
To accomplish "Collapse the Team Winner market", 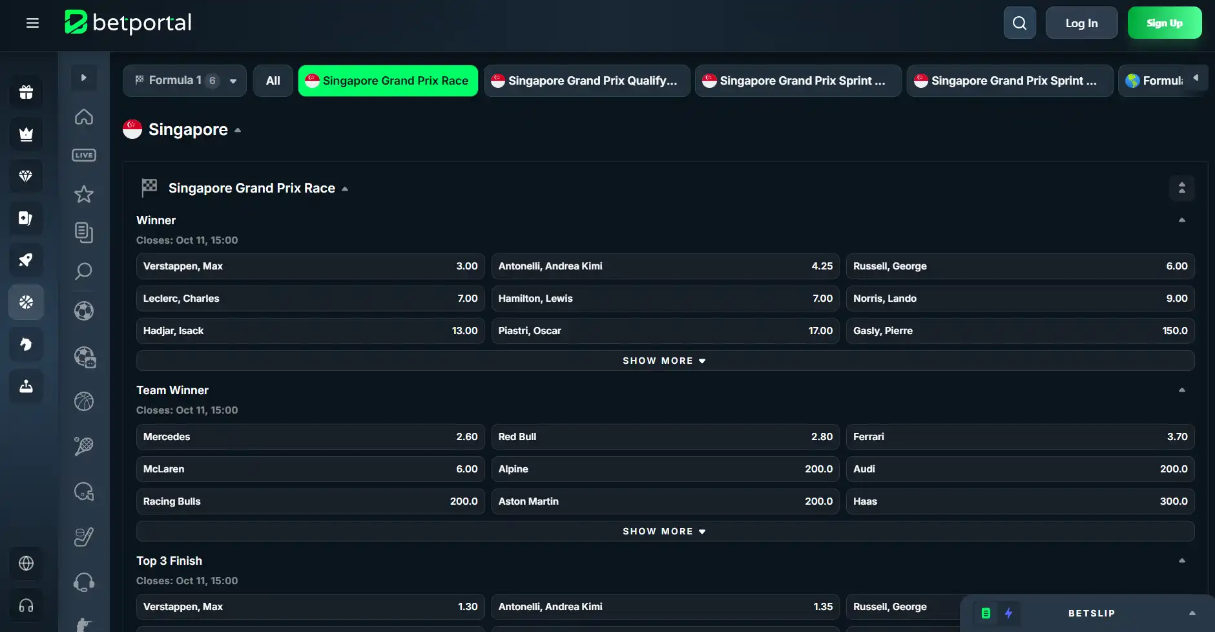I will [1181, 390].
